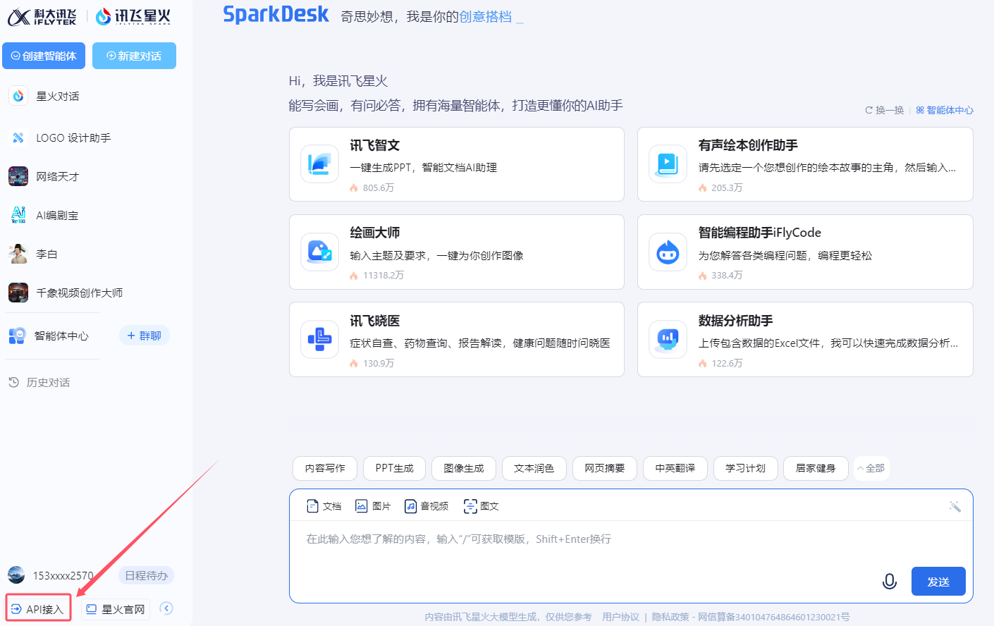Click the 讯飞智文 card icon

click(x=319, y=164)
